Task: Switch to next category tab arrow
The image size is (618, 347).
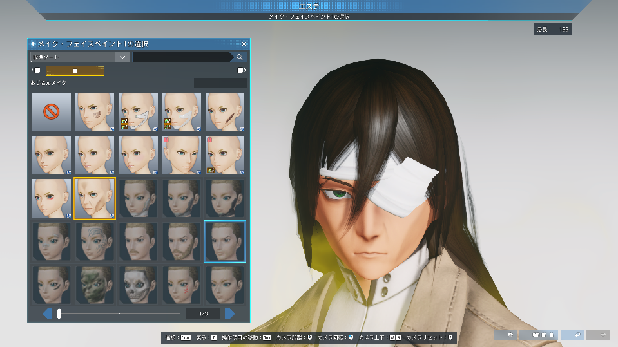Action: tap(242, 70)
